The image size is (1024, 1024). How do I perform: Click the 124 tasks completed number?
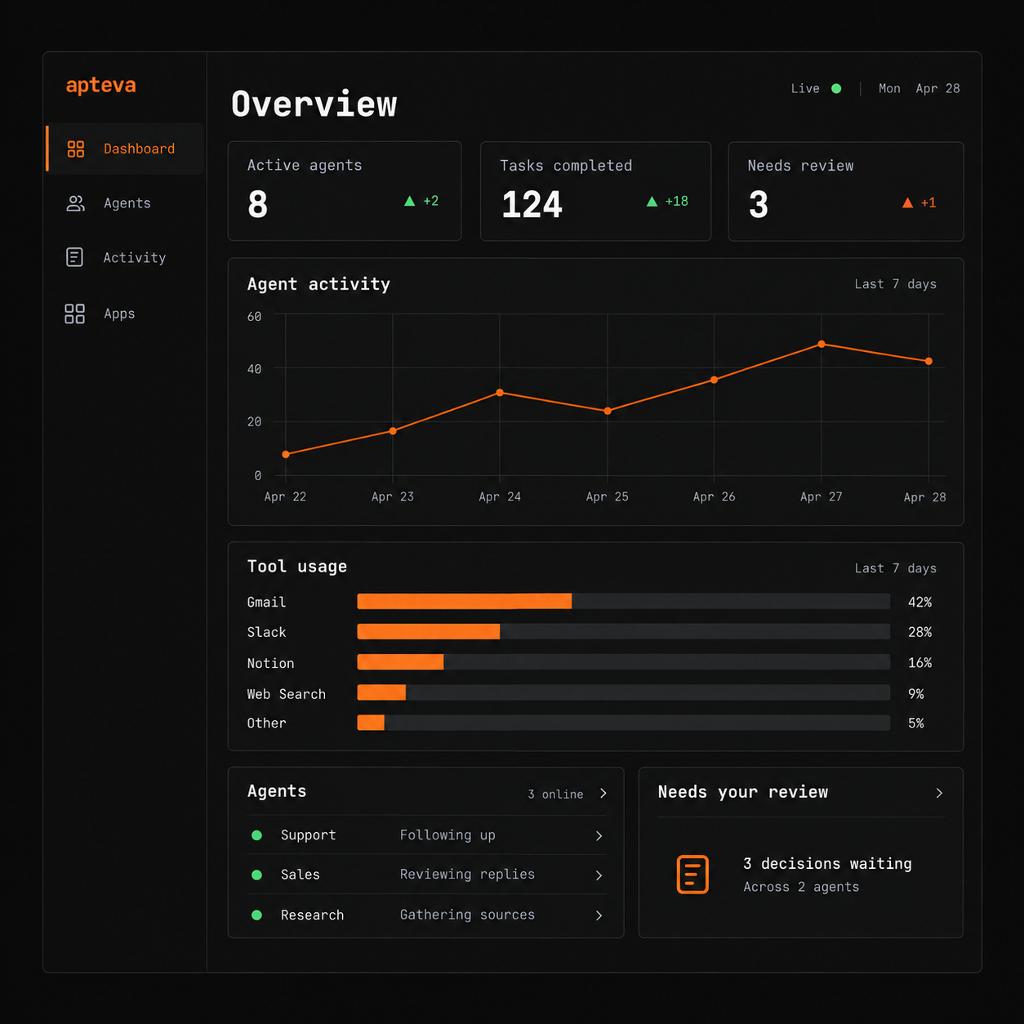point(532,204)
